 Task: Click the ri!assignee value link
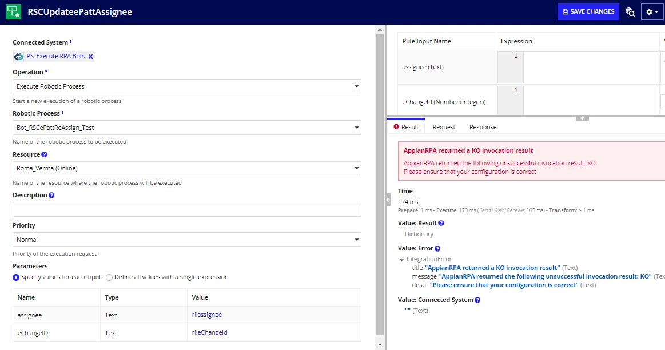(x=206, y=315)
